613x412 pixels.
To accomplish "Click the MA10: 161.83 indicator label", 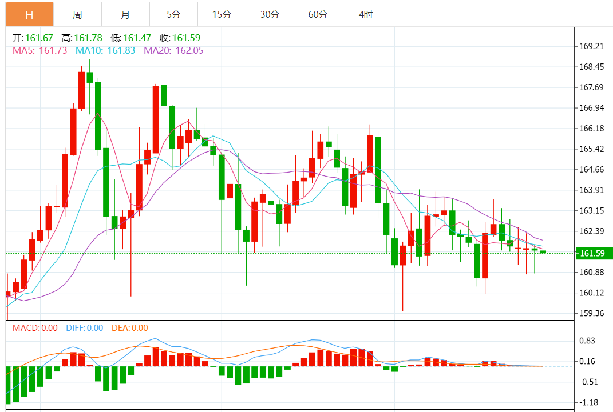I will [105, 50].
